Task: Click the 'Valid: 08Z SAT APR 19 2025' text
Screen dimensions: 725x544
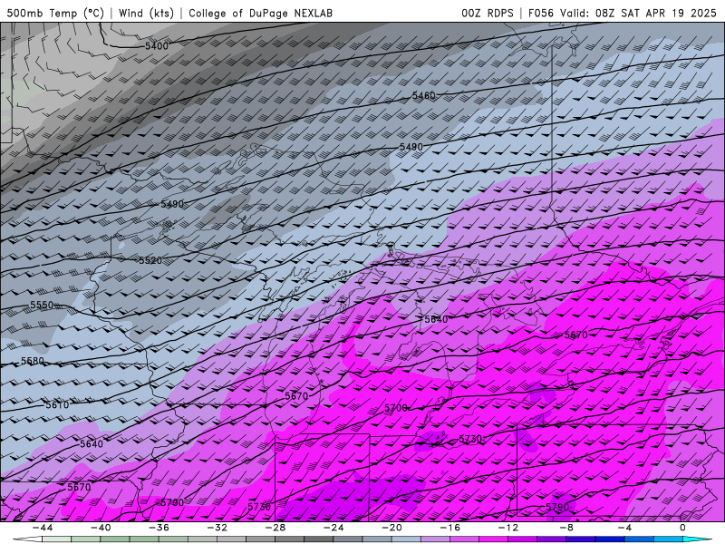Action: click(x=638, y=13)
